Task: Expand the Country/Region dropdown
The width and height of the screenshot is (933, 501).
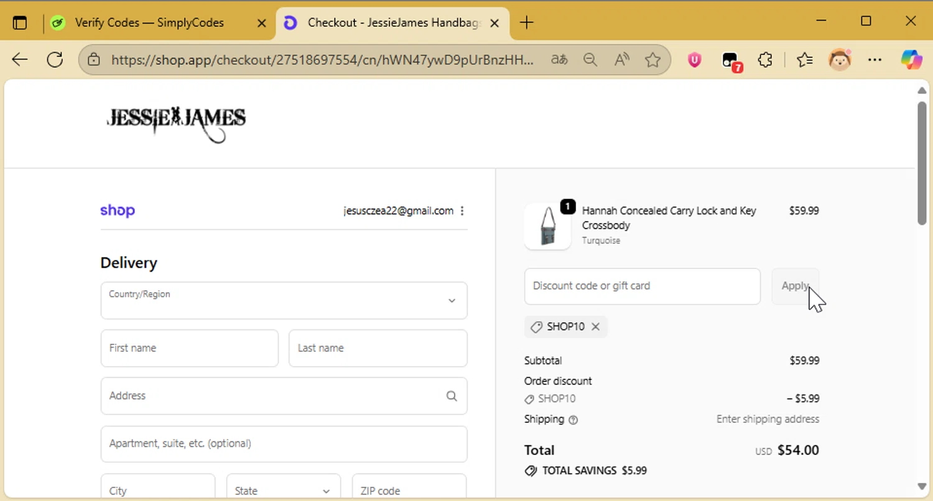Action: [x=284, y=300]
